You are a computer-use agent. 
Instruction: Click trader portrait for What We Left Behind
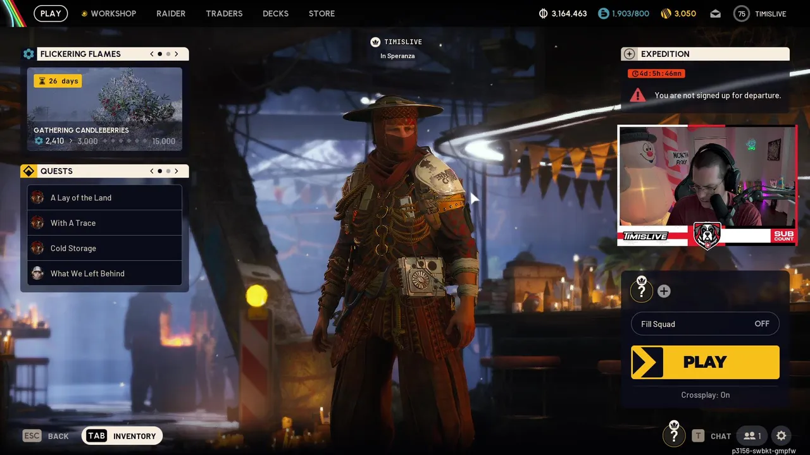click(x=37, y=274)
